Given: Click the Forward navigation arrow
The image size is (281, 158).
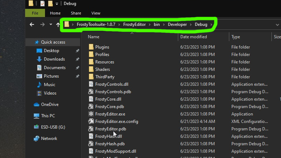Looking at the screenshot, I should (43, 24).
